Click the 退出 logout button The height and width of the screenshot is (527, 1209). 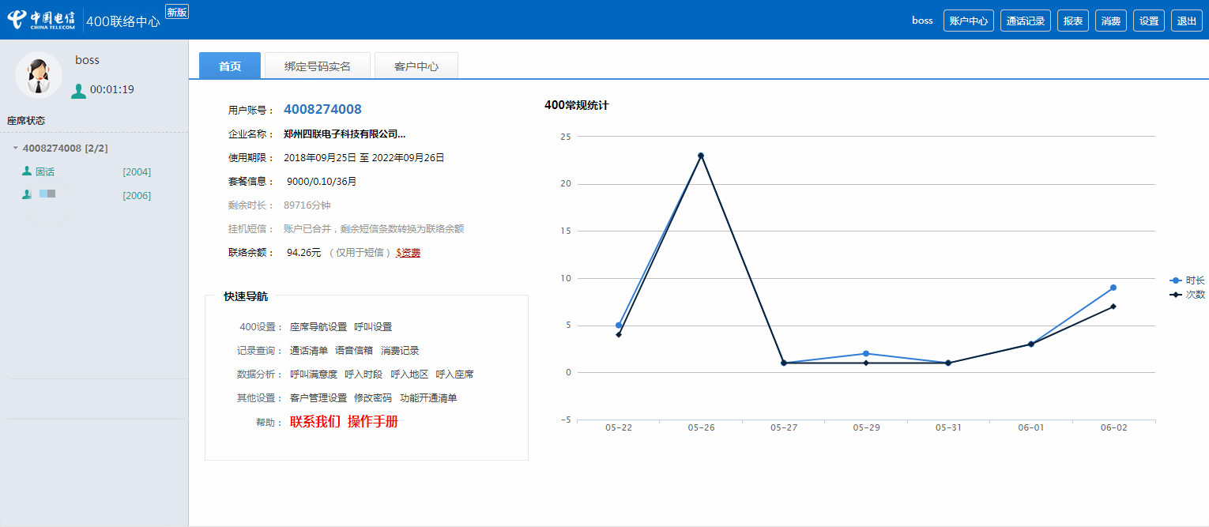click(x=1186, y=21)
